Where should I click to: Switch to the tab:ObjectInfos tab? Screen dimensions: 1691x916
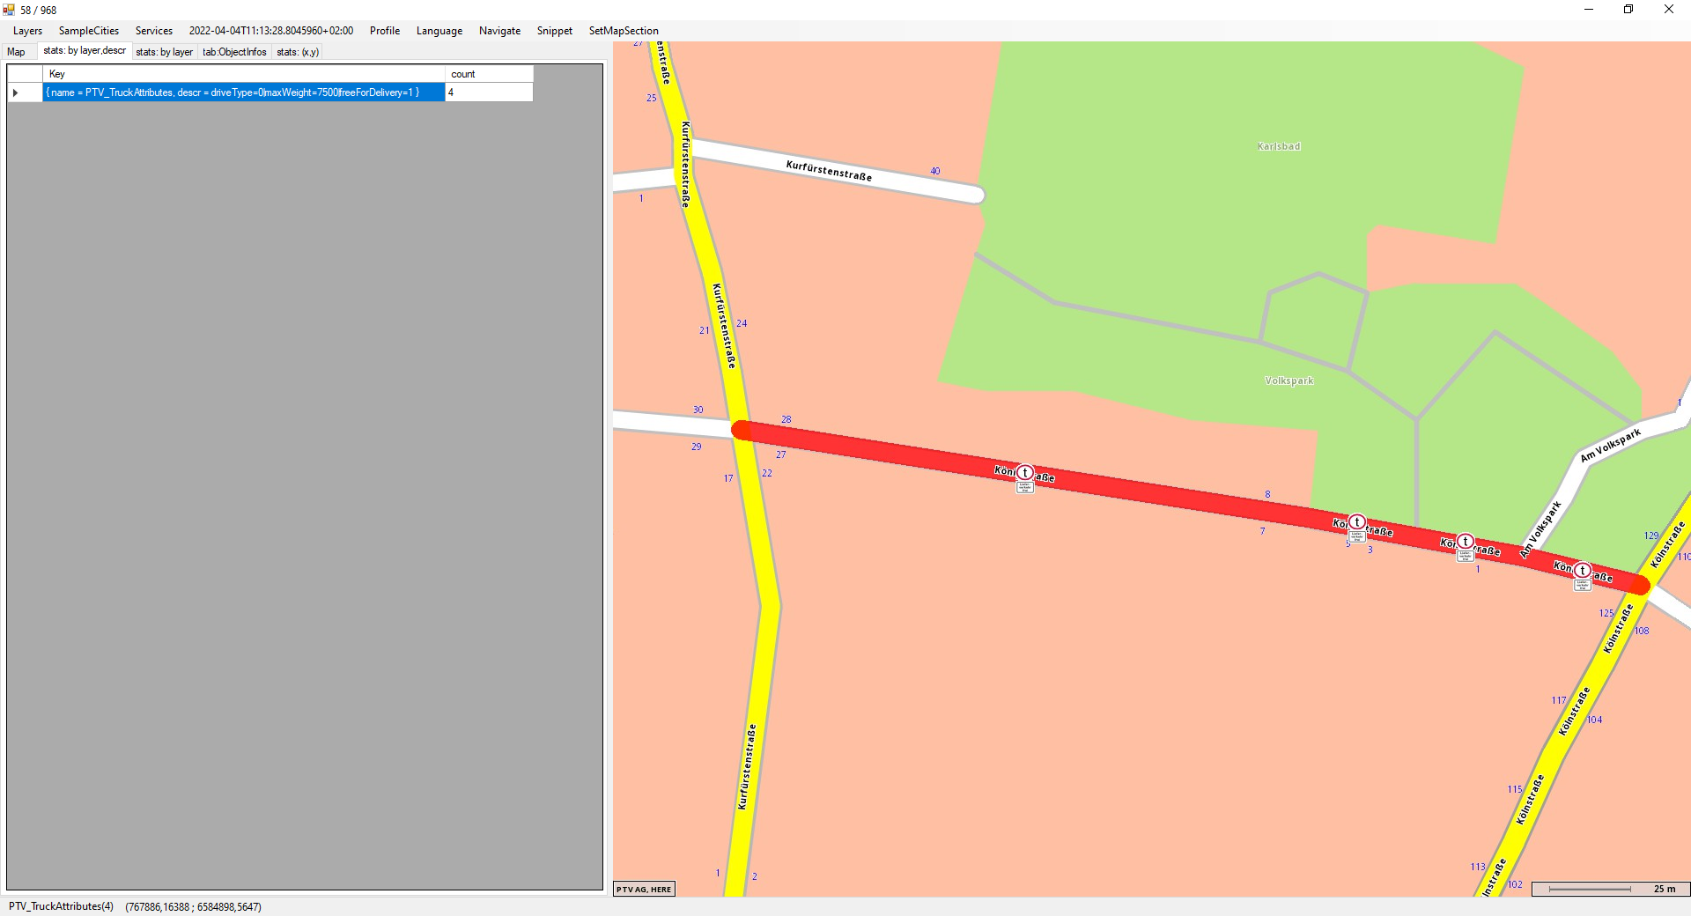(x=234, y=52)
